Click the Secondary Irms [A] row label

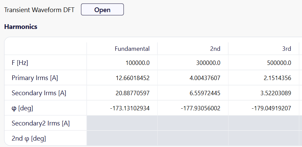point(39,93)
